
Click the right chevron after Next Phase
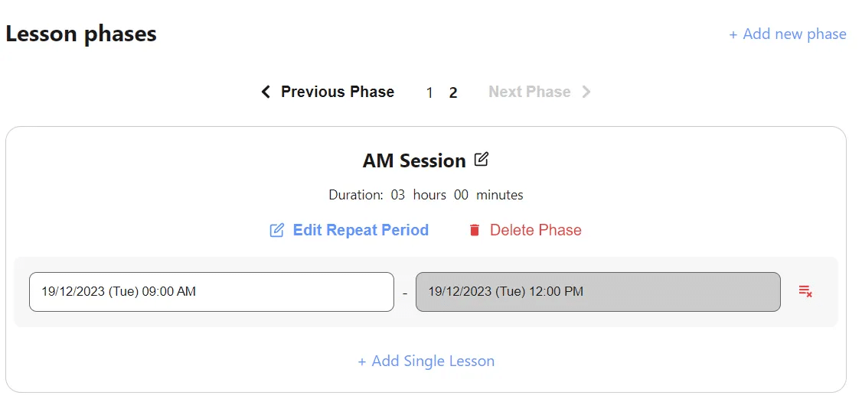click(586, 92)
